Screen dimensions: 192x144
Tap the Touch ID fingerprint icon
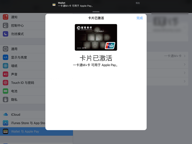5,83
